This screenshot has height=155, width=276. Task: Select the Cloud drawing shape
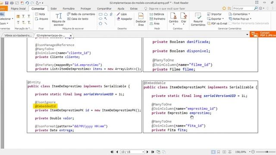pyautogui.click(x=106, y=14)
